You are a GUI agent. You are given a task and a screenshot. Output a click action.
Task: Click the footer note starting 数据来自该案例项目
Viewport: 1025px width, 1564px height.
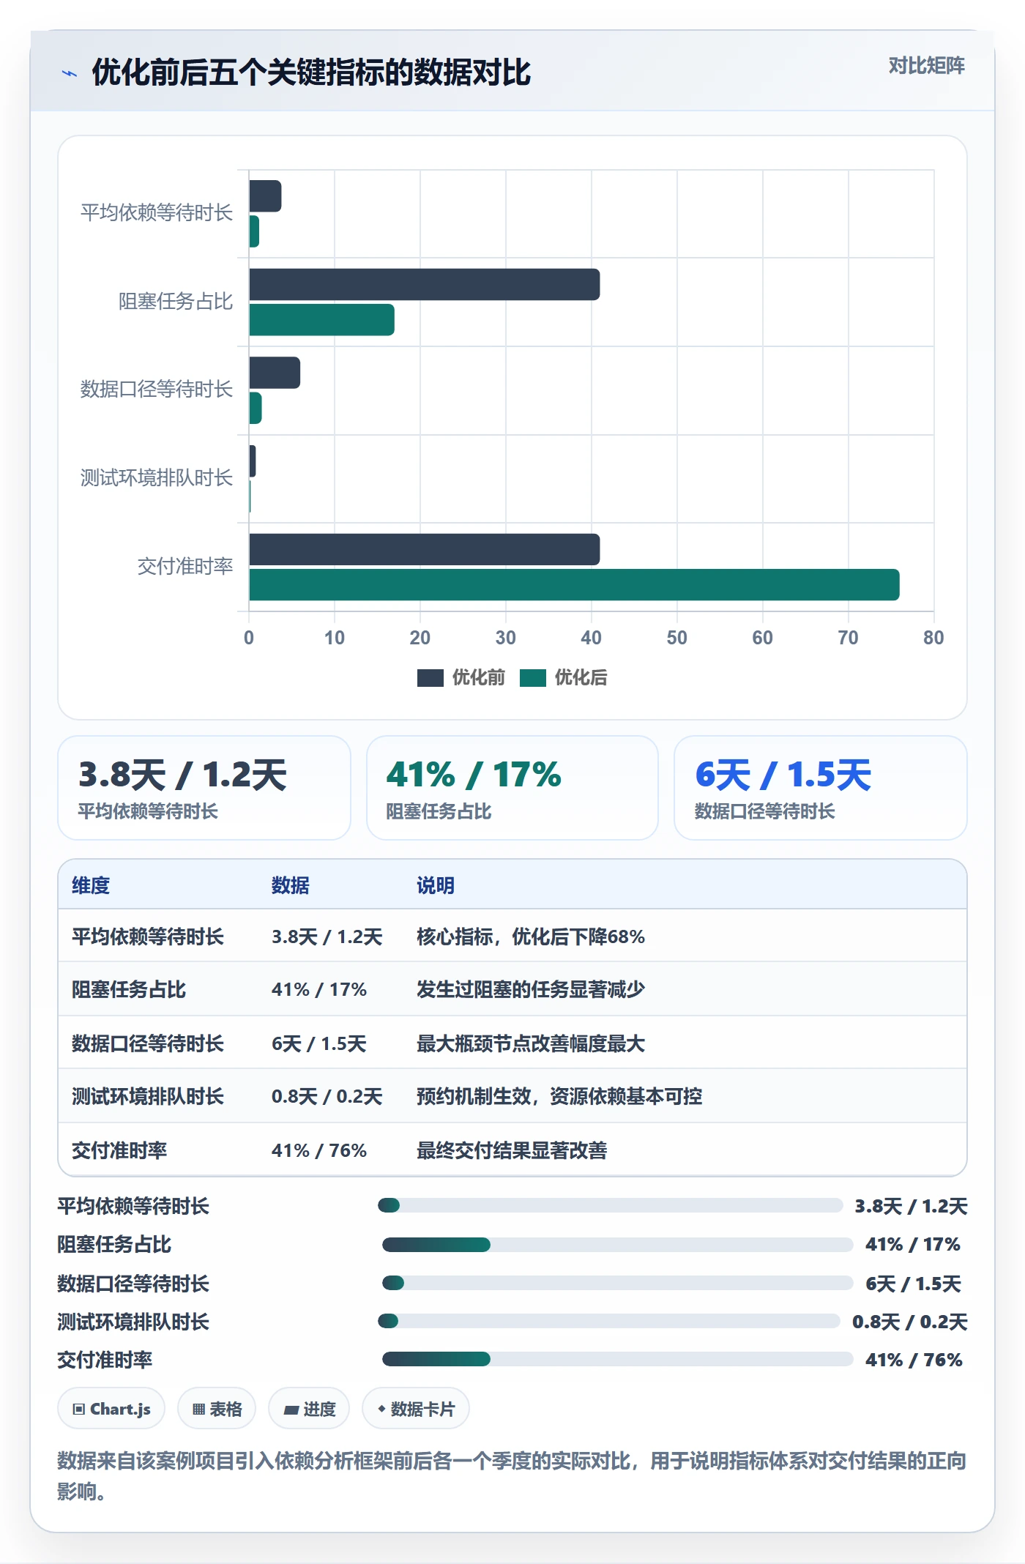[512, 1475]
